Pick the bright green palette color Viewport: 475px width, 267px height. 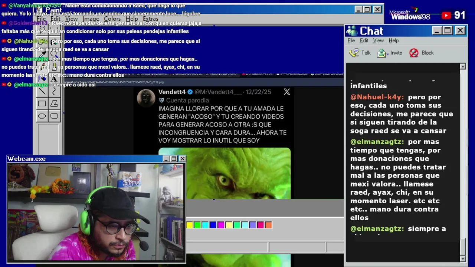coord(197,225)
